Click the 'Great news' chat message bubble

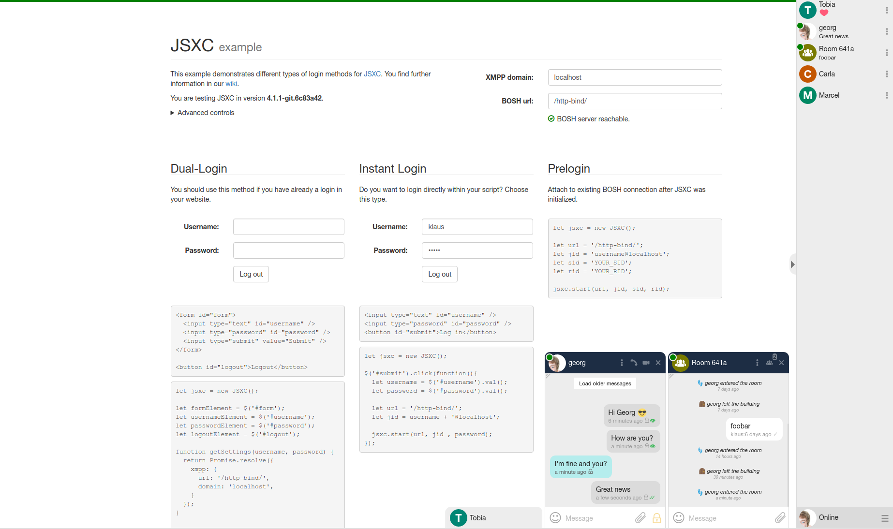(x=625, y=493)
